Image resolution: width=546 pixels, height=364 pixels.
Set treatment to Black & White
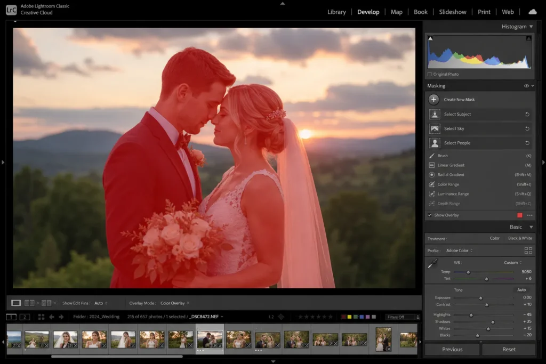coord(520,238)
